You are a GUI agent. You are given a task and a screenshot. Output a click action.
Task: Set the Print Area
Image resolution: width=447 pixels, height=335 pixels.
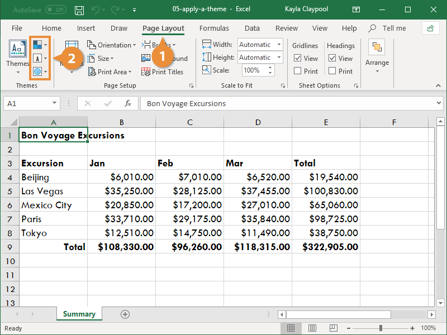pyautogui.click(x=110, y=71)
